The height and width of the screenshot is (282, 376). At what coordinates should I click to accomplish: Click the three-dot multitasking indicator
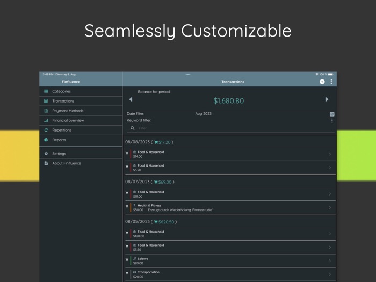point(188,74)
